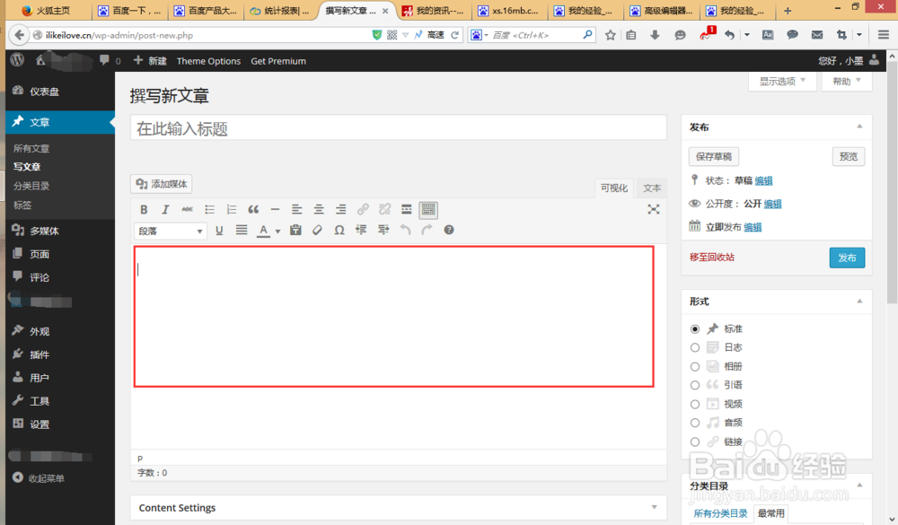Select the 日志 post format radio button

click(x=695, y=346)
